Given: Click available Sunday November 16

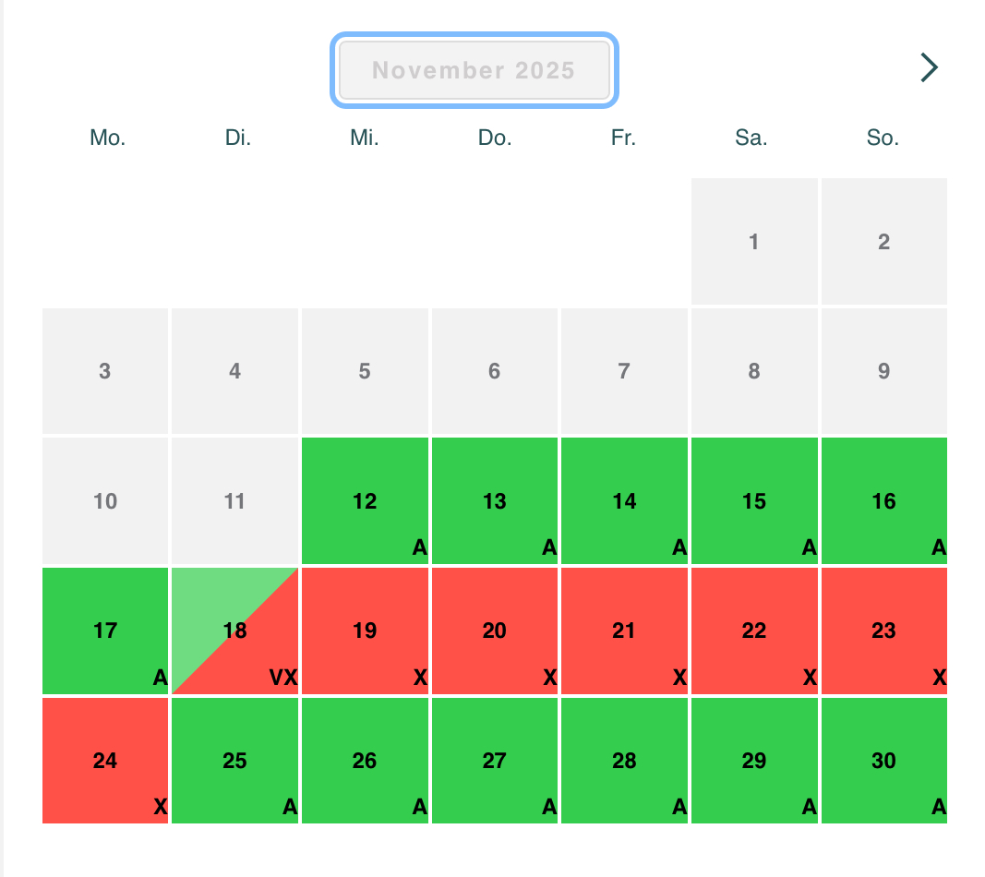Looking at the screenshot, I should 883,501.
